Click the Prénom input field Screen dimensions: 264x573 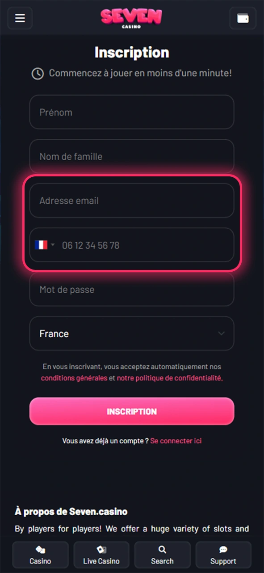point(131,112)
